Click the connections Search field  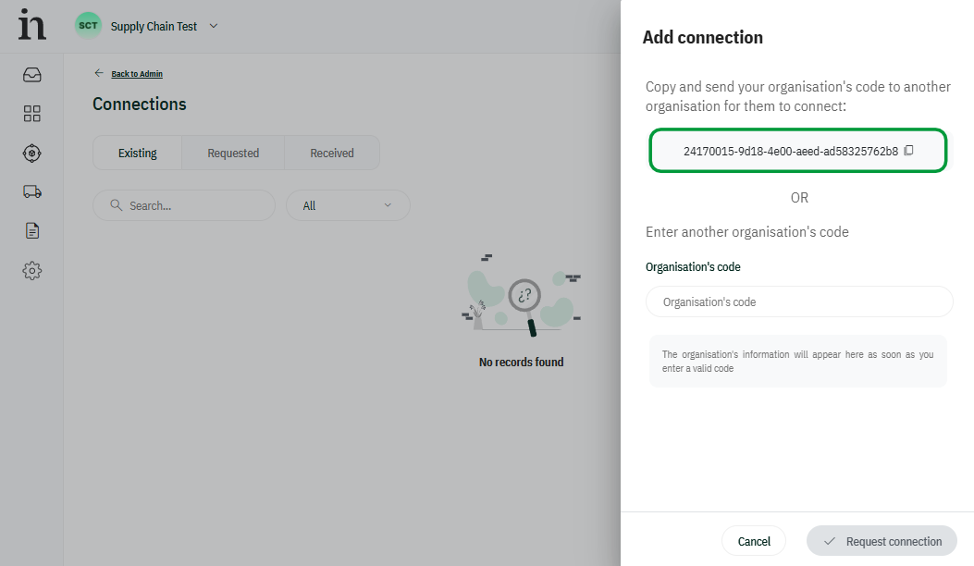tap(184, 205)
